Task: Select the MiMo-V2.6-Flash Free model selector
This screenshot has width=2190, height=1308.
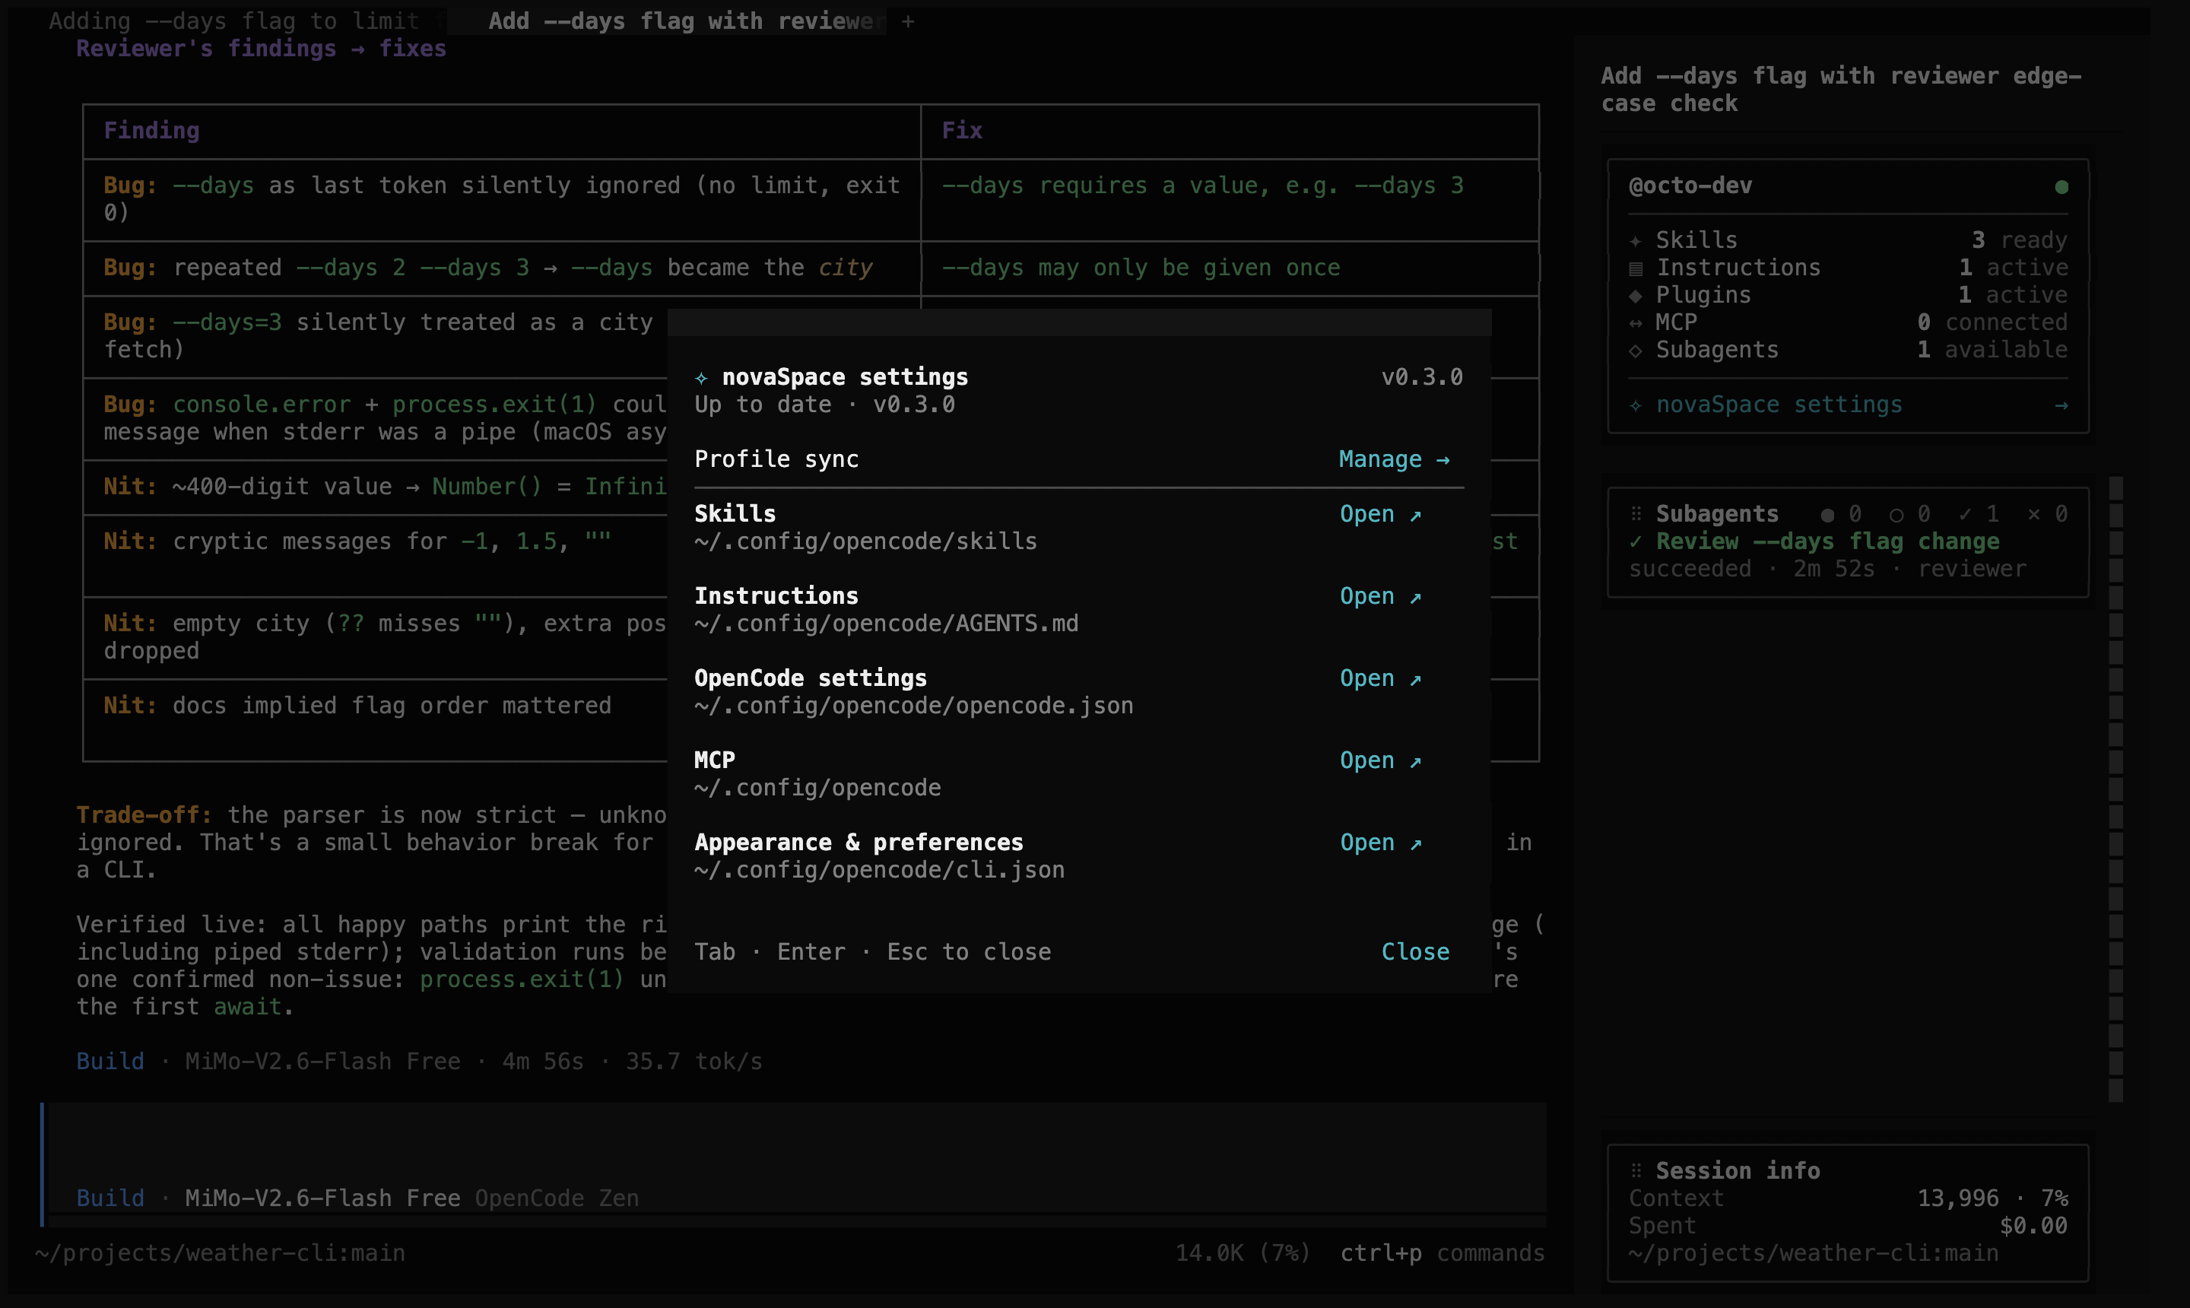Action: pos(322,1198)
